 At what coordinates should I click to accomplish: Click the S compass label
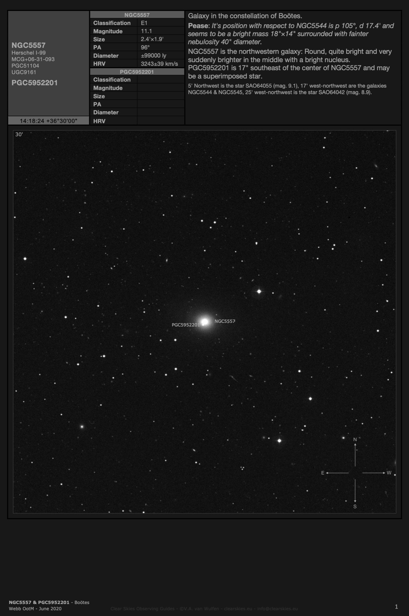[x=355, y=506]
